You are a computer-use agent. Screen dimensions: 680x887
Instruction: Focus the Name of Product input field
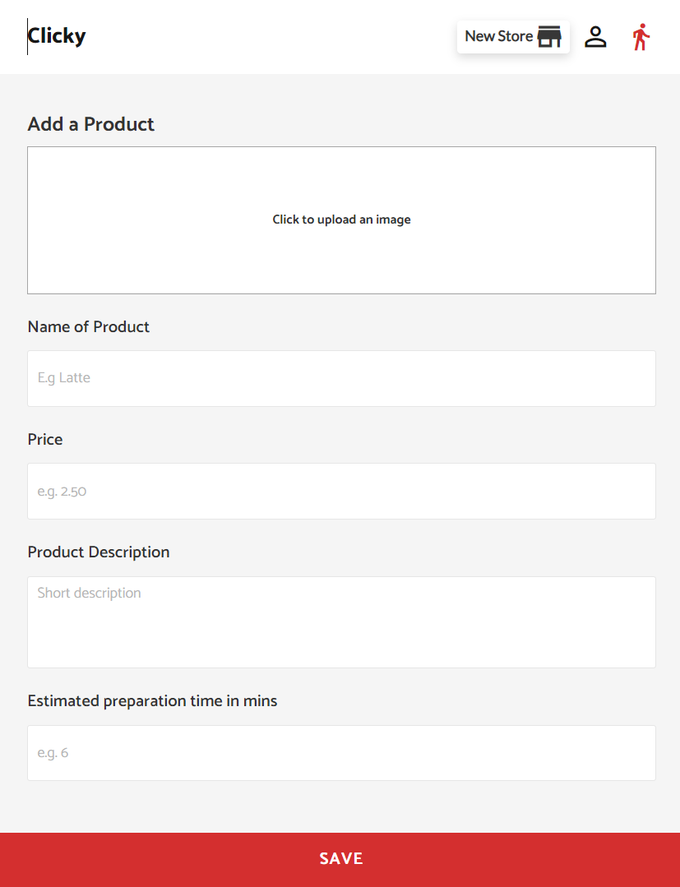[x=342, y=378]
